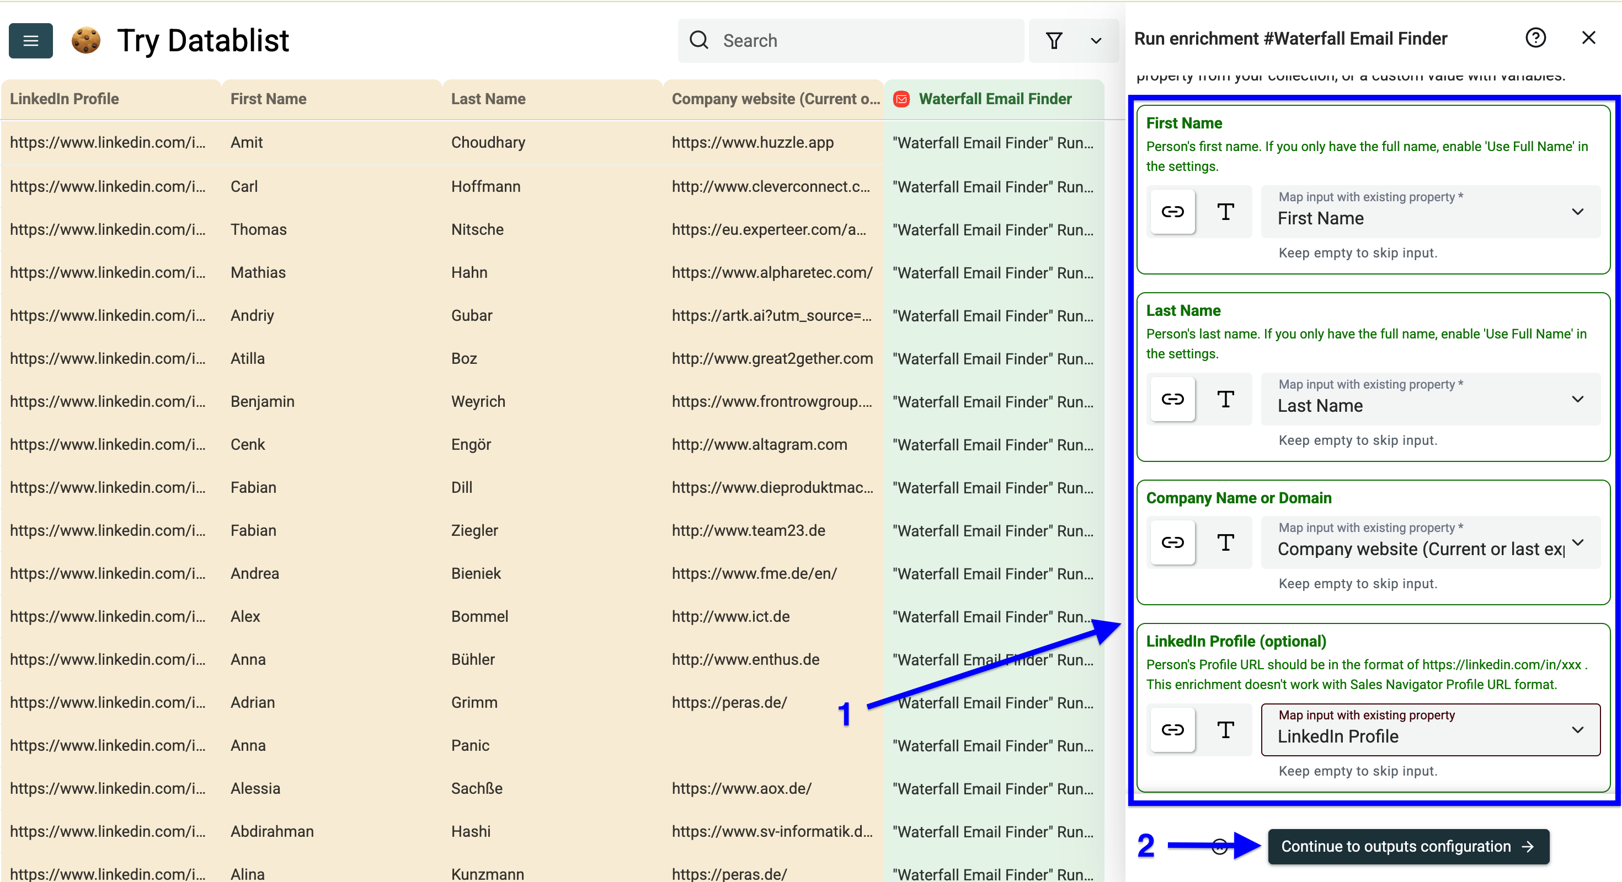1622x882 pixels.
Task: Click the search magnifier icon
Action: coord(699,40)
